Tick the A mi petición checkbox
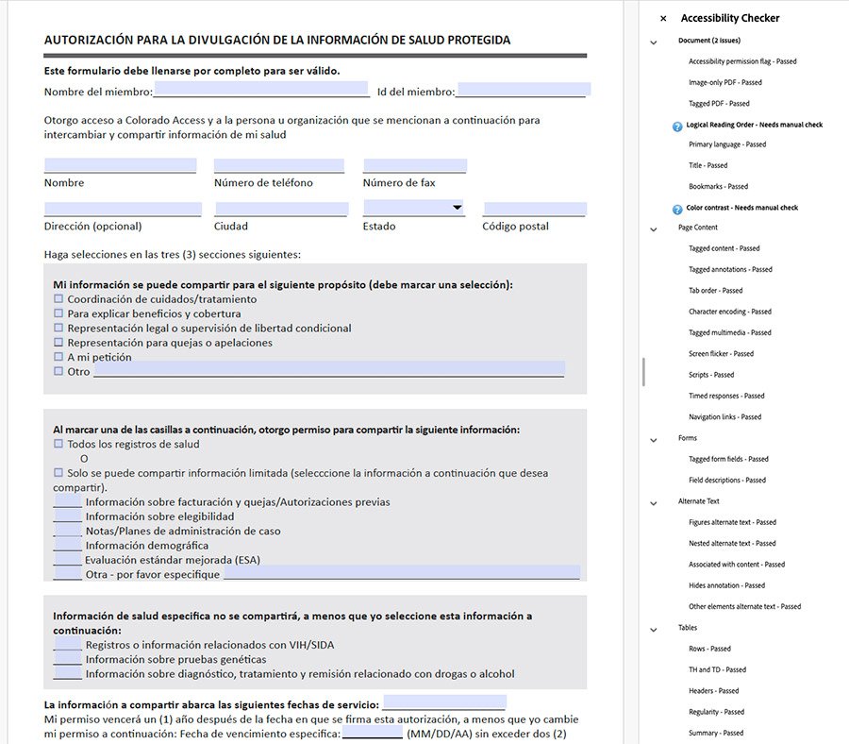This screenshot has height=744, width=849. 58,357
